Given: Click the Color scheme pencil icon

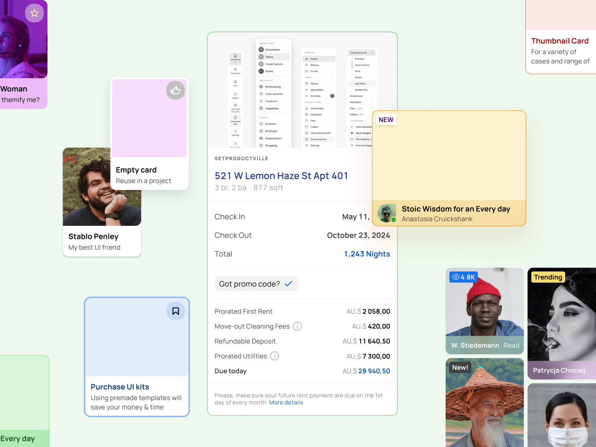Looking at the screenshot, I should tap(261, 94).
